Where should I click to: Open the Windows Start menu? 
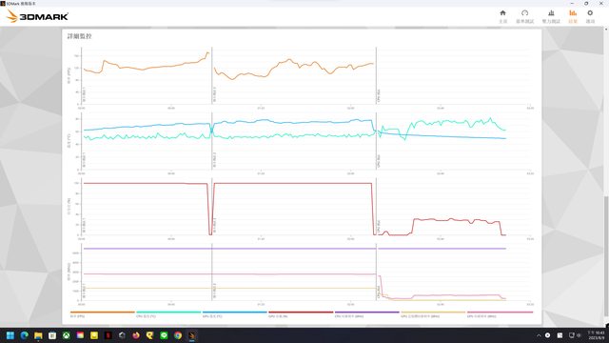tap(10, 335)
